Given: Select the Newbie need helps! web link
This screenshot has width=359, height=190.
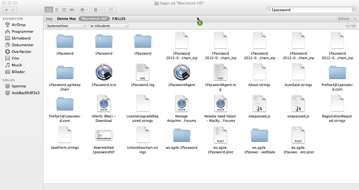Looking at the screenshot, I should [x=221, y=104].
